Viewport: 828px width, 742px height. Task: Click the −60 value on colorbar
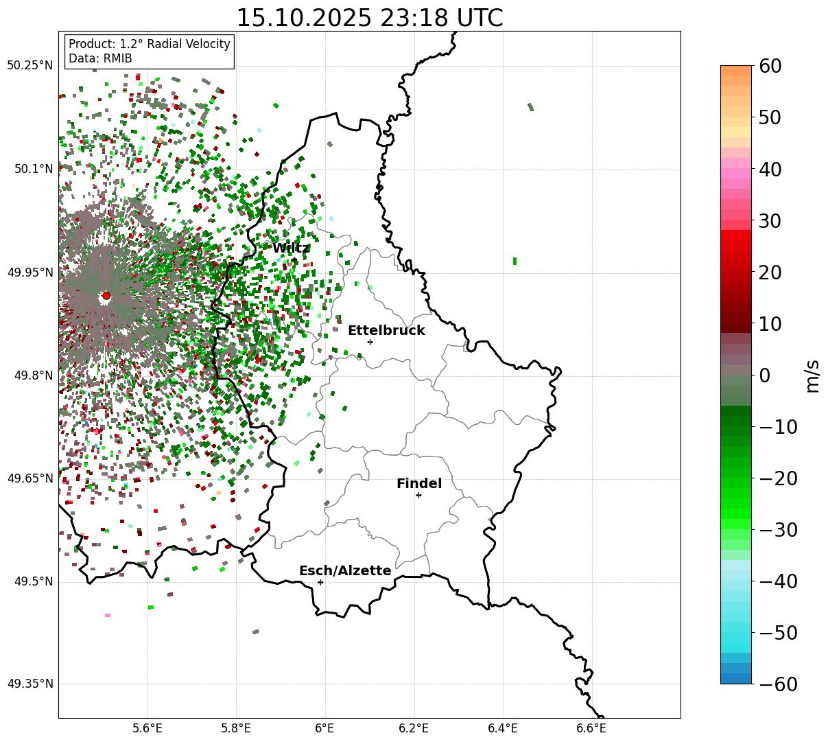click(x=778, y=684)
